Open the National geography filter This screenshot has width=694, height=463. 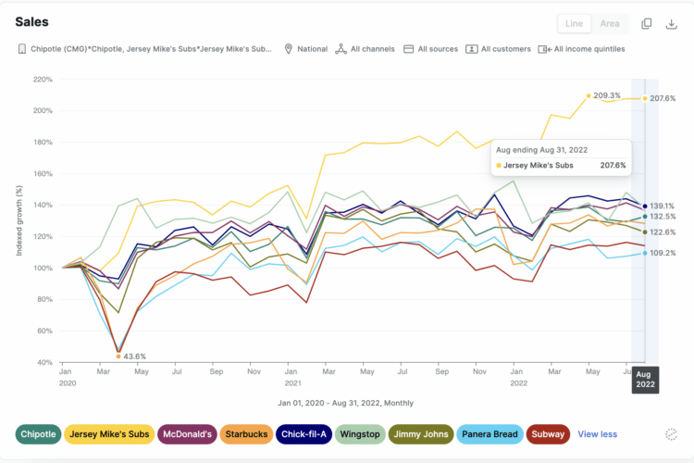306,49
